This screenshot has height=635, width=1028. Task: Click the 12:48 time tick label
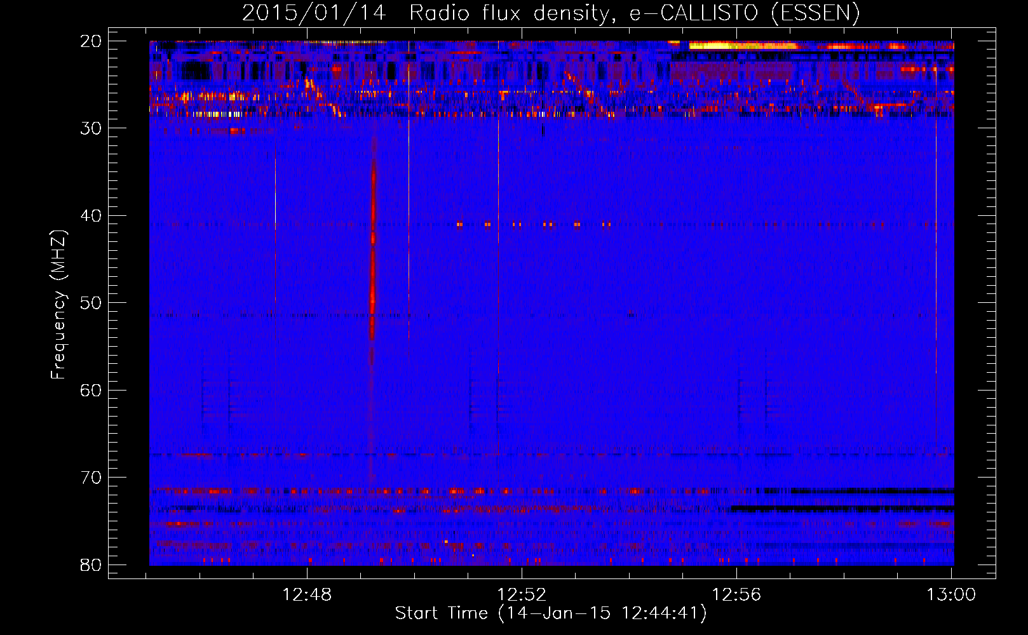pos(308,595)
